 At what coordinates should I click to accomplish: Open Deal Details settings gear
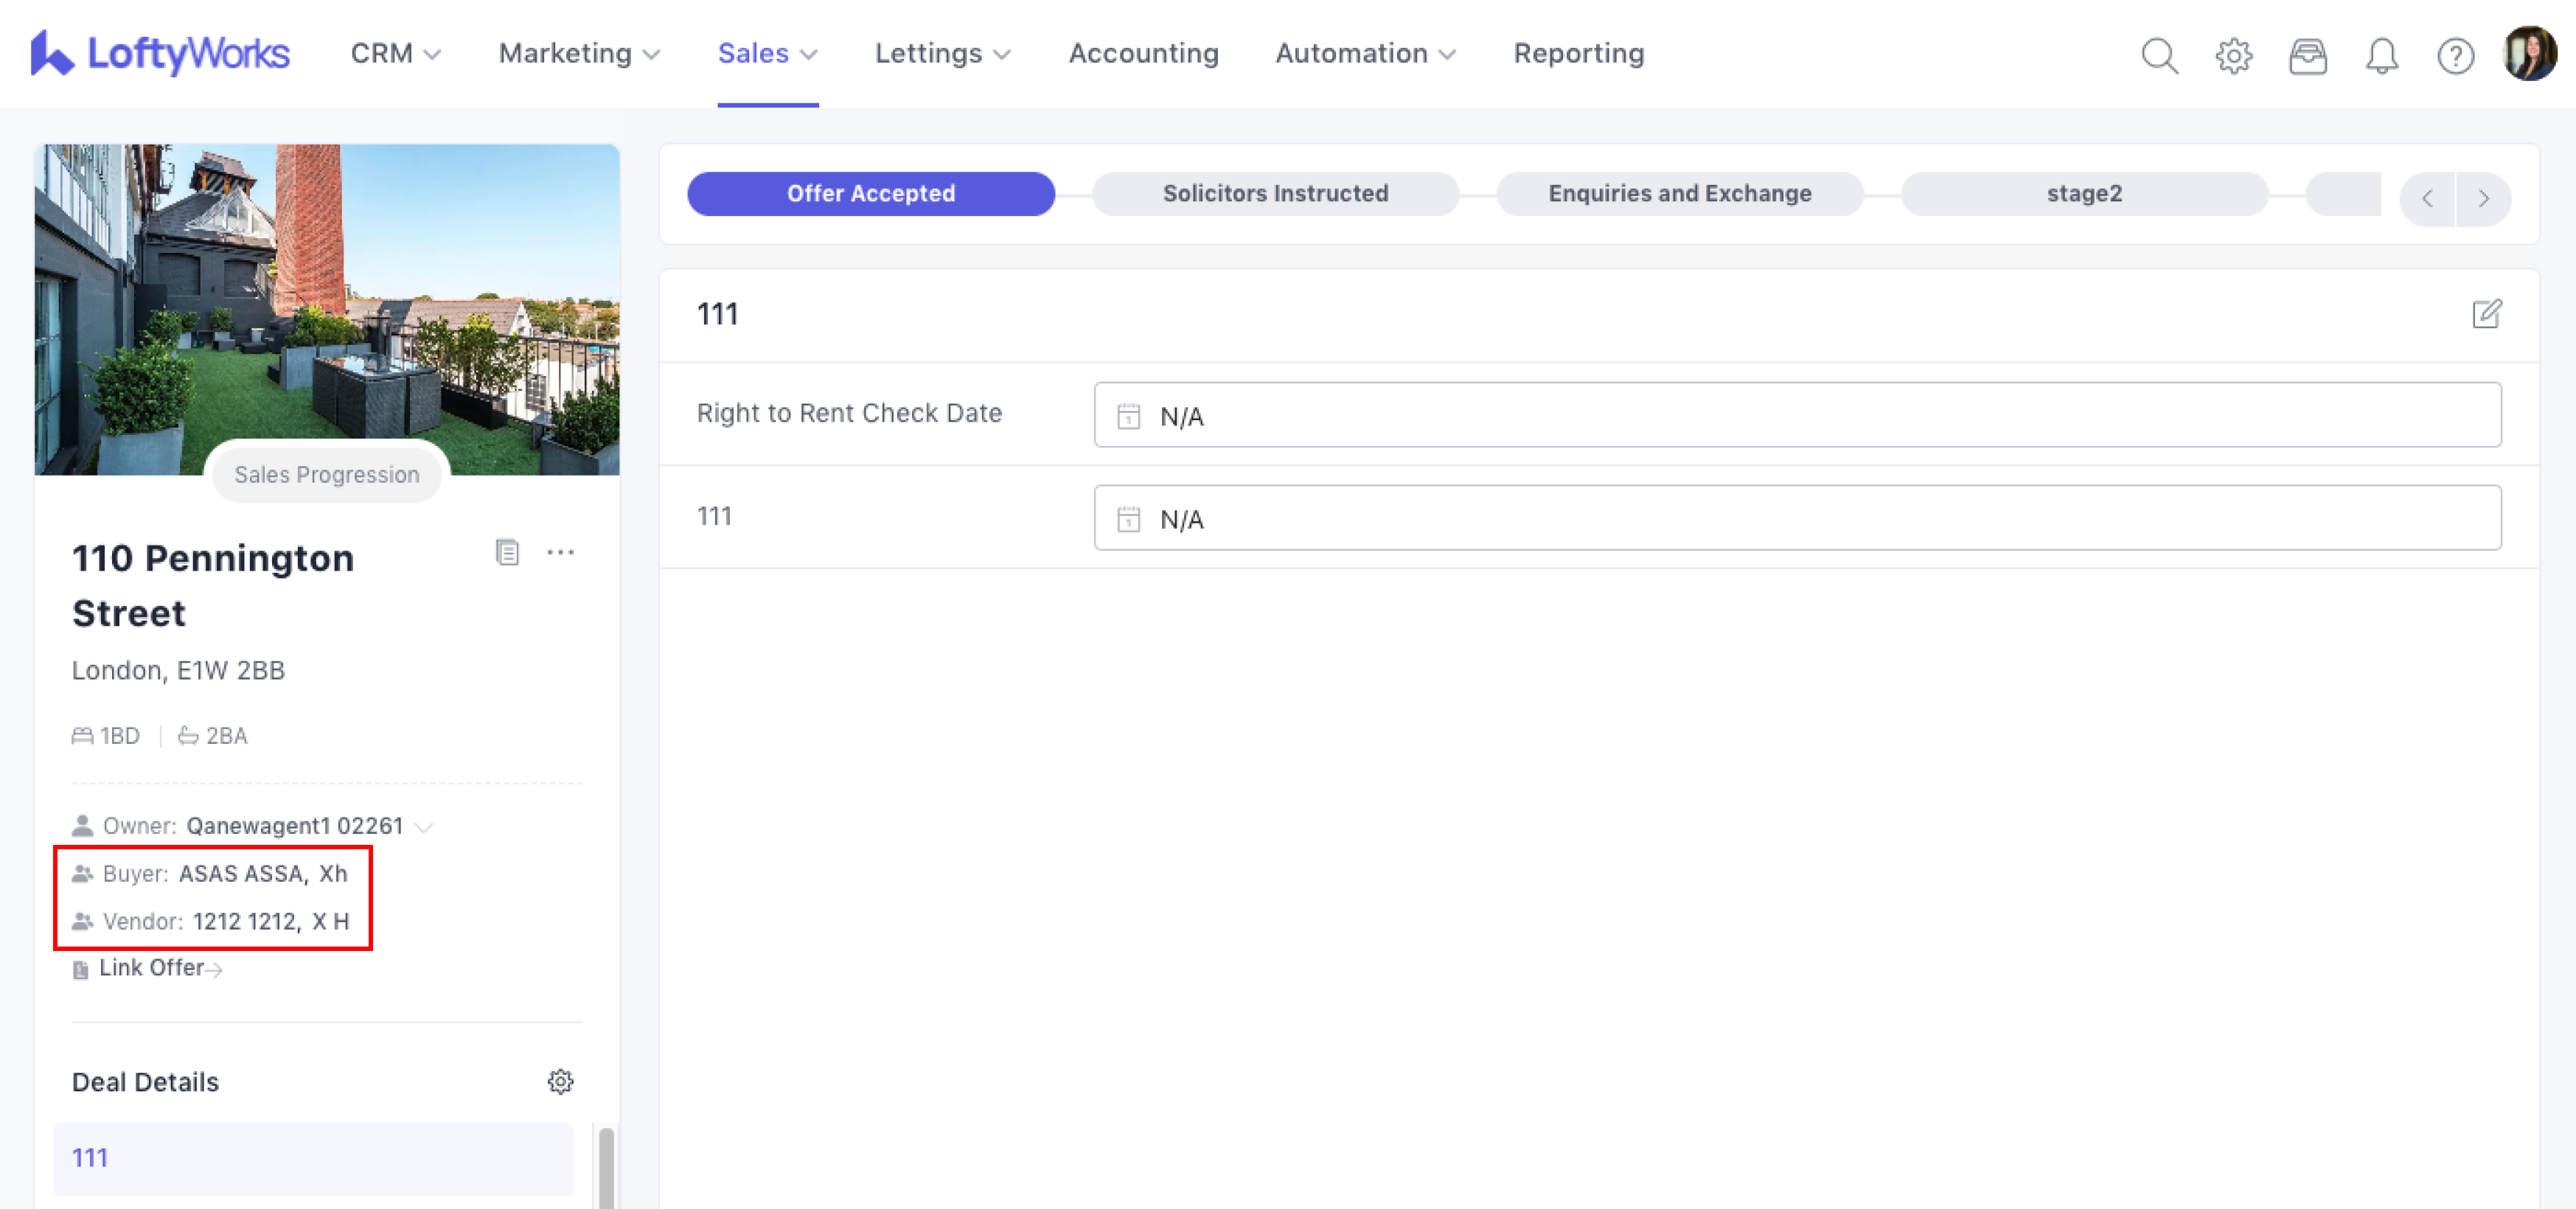tap(560, 1081)
